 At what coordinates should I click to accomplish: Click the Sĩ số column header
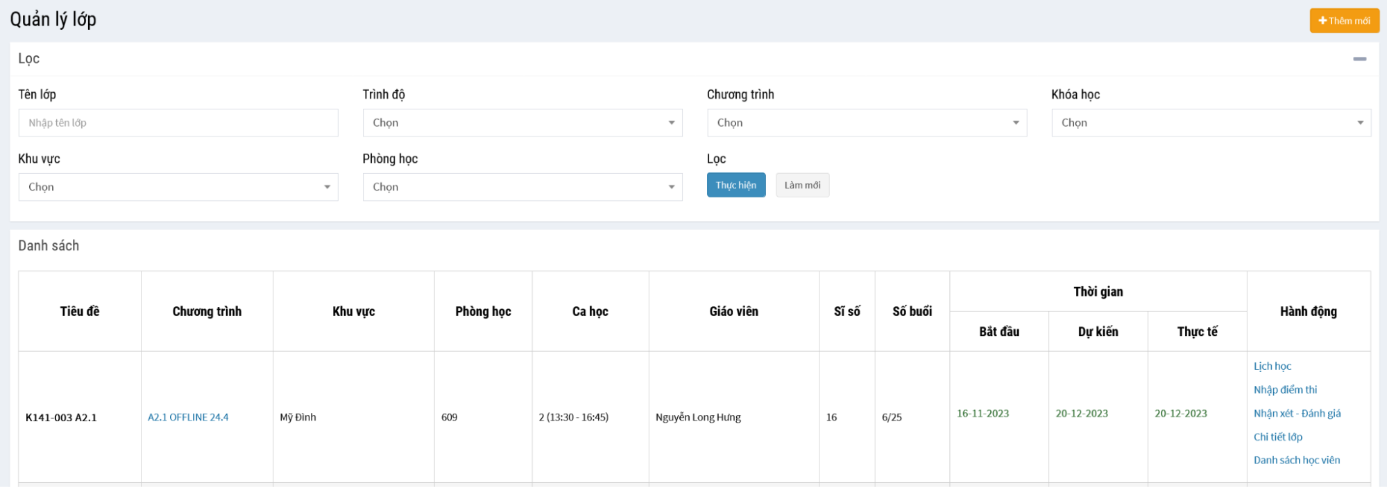(x=846, y=312)
